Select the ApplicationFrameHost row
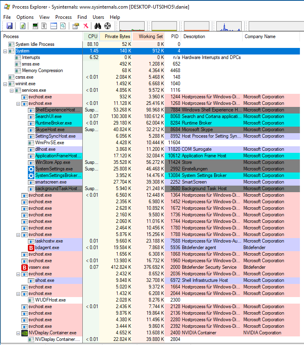Viewport: 304px width, 345px height. [150, 156]
